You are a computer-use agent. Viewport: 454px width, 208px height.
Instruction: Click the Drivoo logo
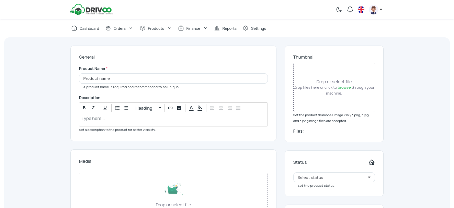(x=91, y=9)
